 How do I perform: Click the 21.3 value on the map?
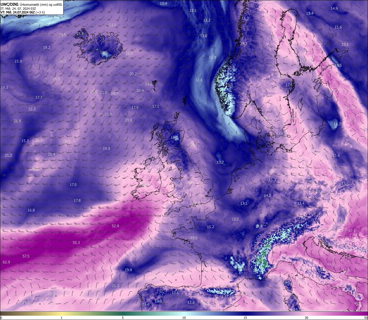[x=115, y=286]
